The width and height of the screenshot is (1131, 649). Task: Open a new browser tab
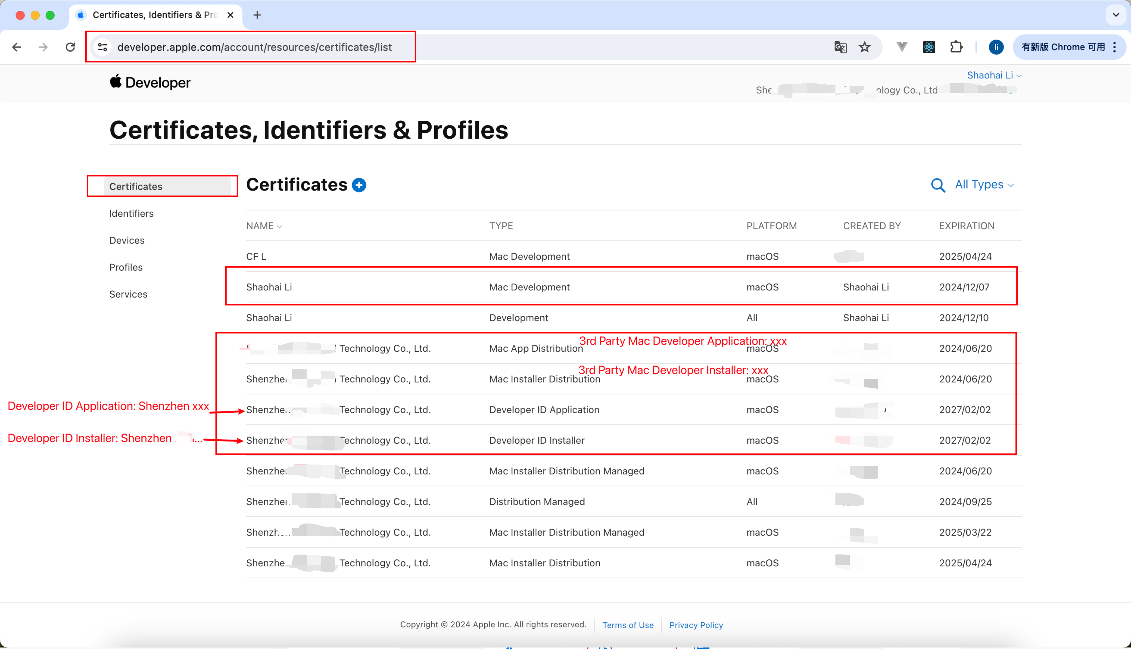coord(257,15)
